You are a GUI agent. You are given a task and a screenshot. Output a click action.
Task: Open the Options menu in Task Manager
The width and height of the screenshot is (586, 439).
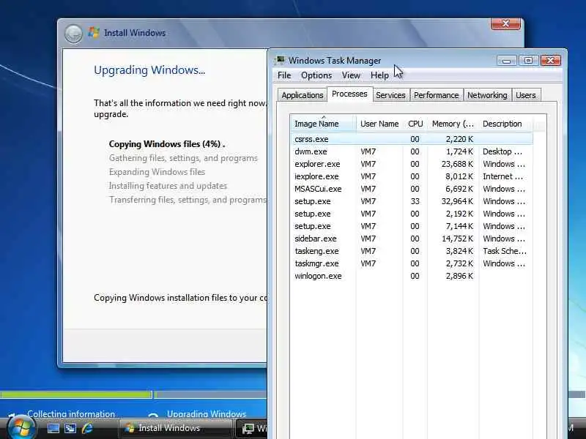[316, 75]
